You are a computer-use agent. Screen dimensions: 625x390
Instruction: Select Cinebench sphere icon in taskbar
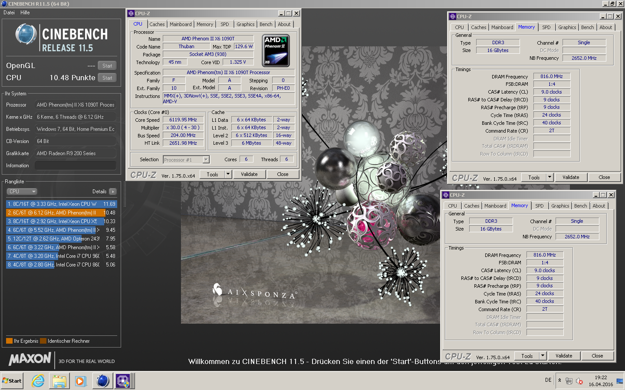coord(103,381)
